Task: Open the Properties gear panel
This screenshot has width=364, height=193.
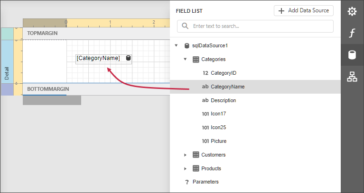Action: (x=352, y=11)
